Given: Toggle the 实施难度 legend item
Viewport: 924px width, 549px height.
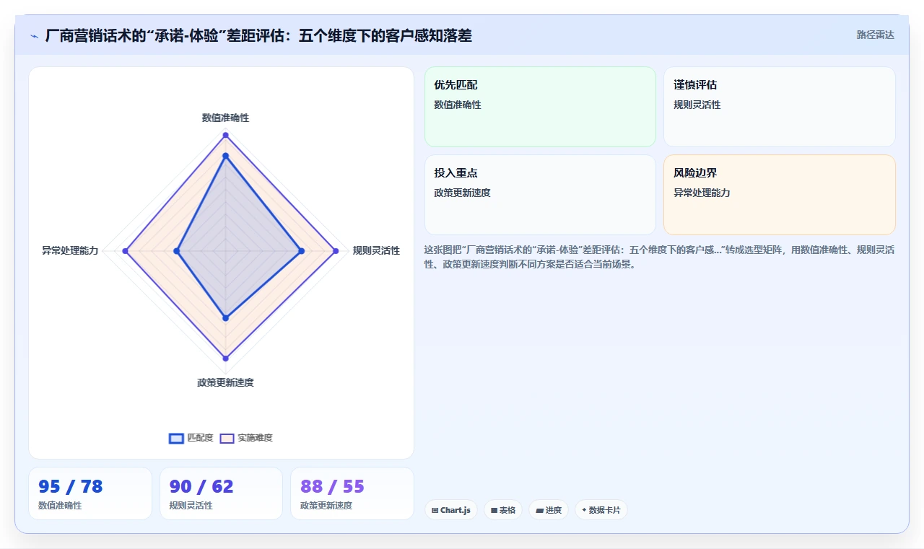Looking at the screenshot, I should (x=246, y=438).
